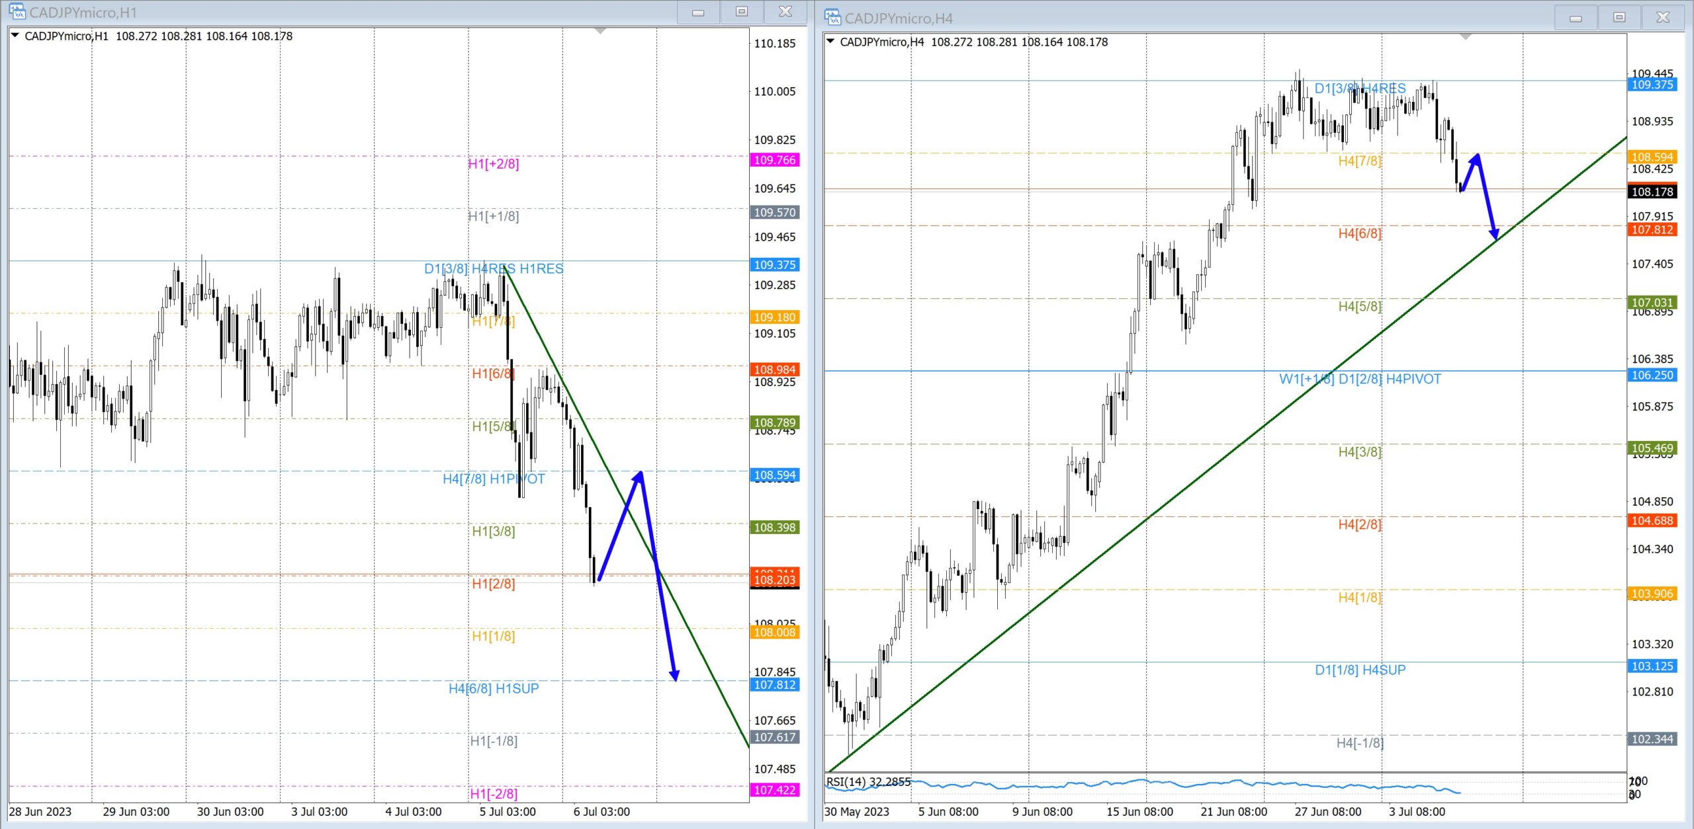The height and width of the screenshot is (829, 1694).
Task: Click the orange 108.594 price tag on H4
Action: tap(1652, 157)
